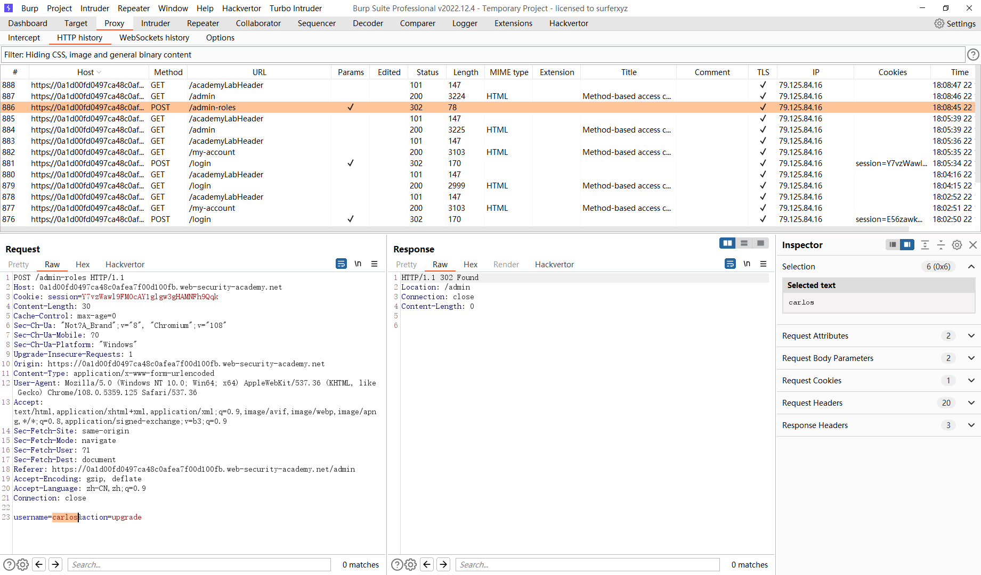981x575 pixels.
Task: Switch to the Logger tool tab
Action: click(465, 23)
